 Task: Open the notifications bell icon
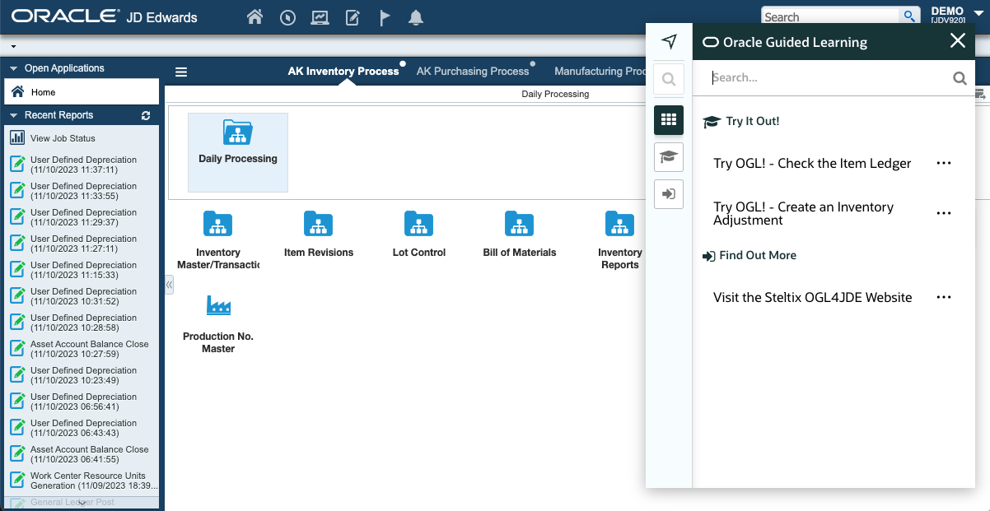tap(416, 17)
